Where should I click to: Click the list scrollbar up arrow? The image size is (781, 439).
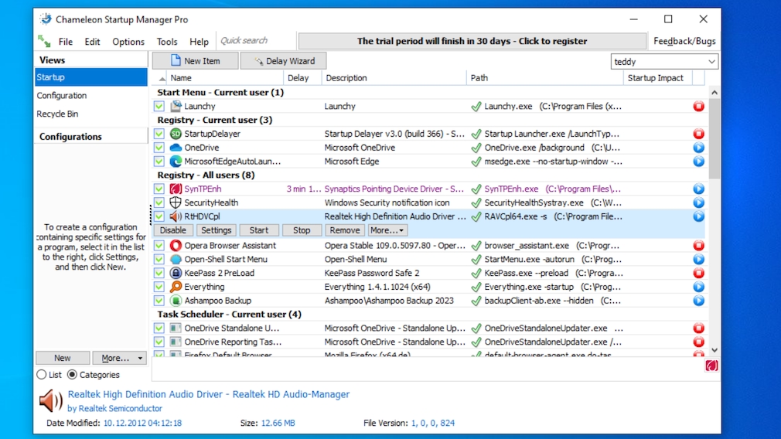click(x=714, y=93)
